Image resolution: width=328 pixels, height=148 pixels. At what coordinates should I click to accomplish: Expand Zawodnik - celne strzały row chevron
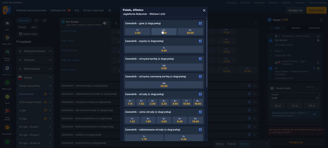tap(255, 86)
